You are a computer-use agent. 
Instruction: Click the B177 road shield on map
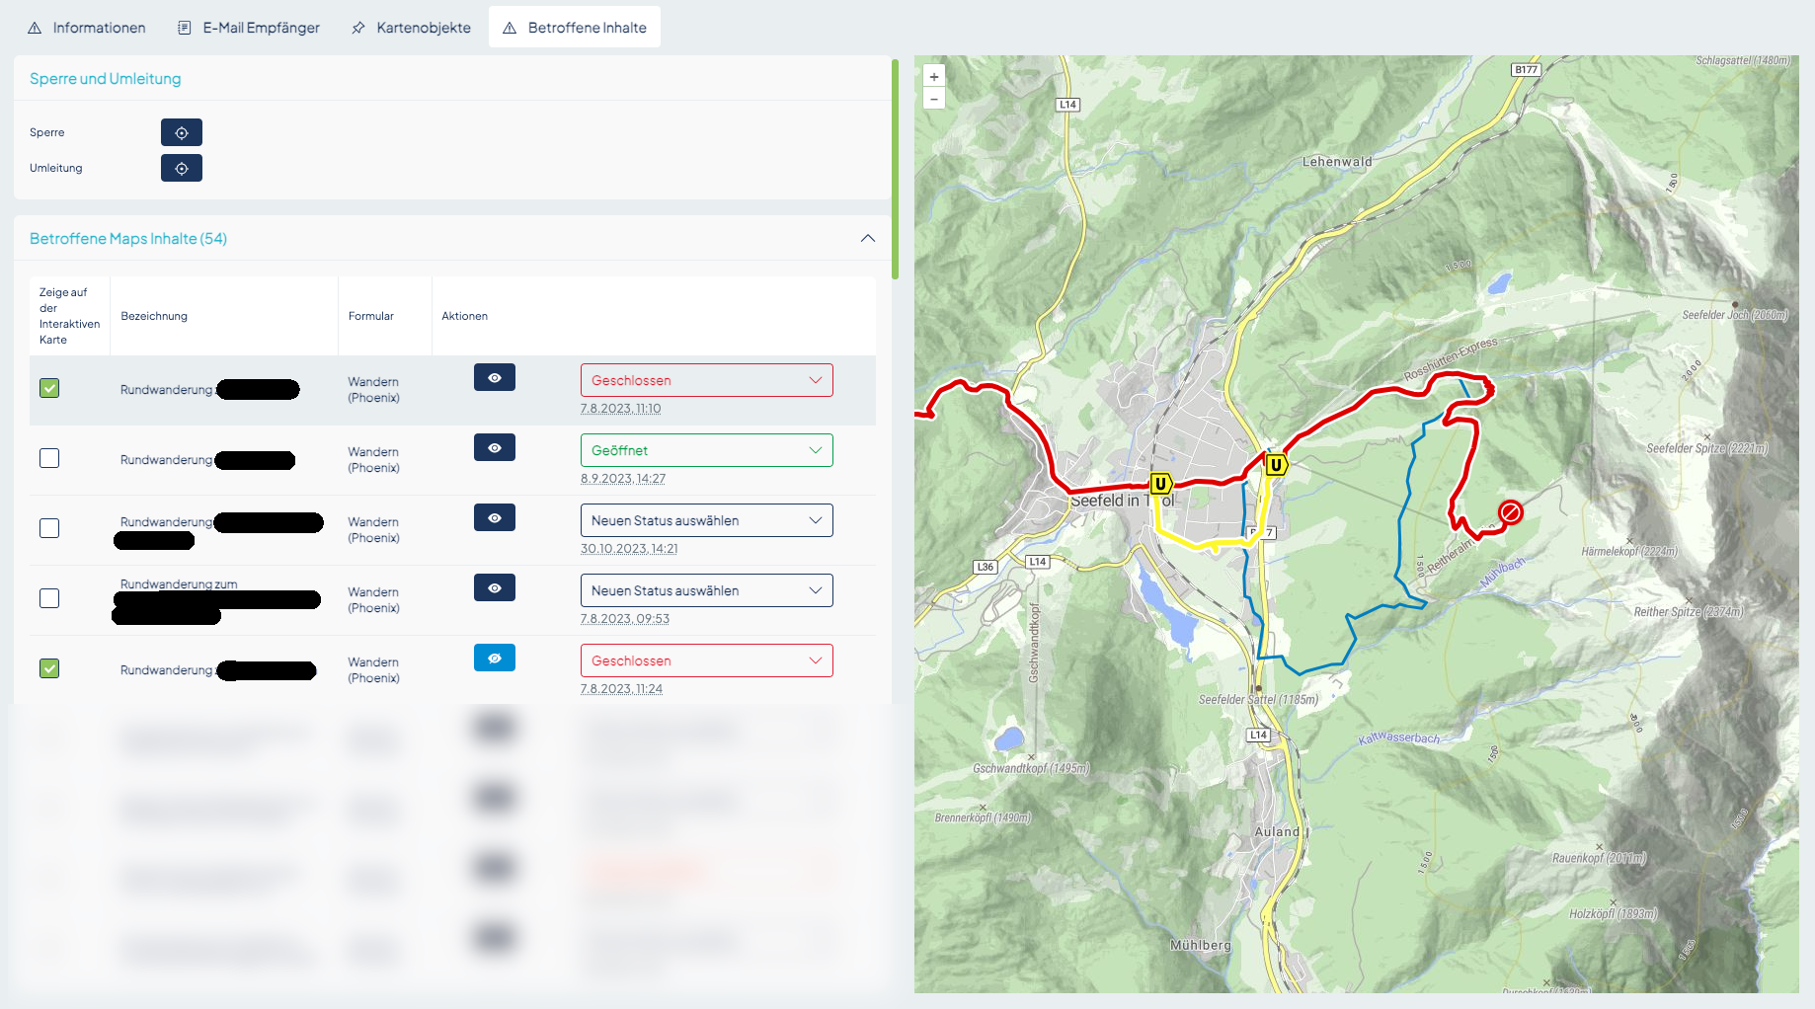point(1526,69)
